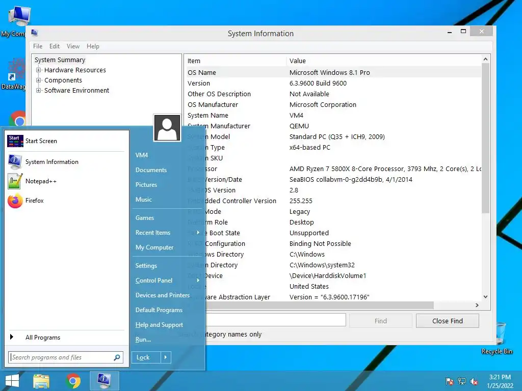Open Devices and Printers
Image resolution: width=522 pixels, height=391 pixels.
tap(163, 295)
